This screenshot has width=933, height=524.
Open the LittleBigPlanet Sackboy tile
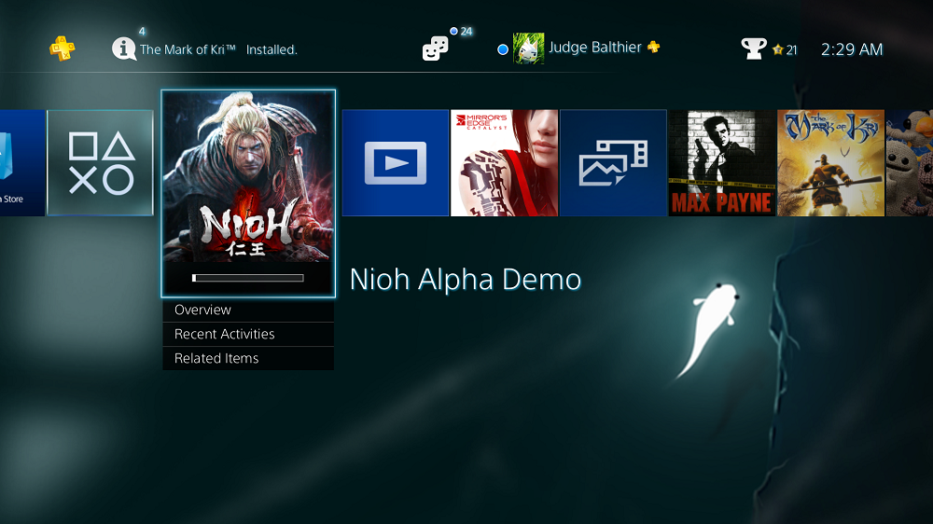pyautogui.click(x=910, y=163)
